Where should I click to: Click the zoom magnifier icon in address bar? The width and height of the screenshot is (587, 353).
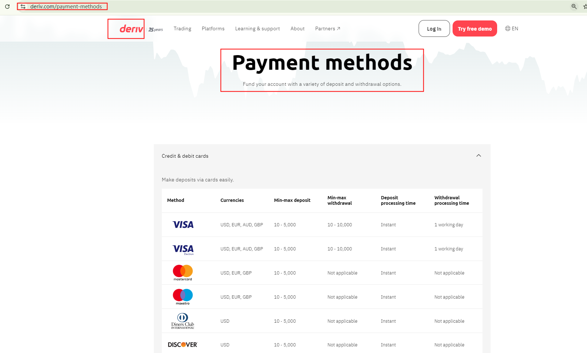coord(574,7)
